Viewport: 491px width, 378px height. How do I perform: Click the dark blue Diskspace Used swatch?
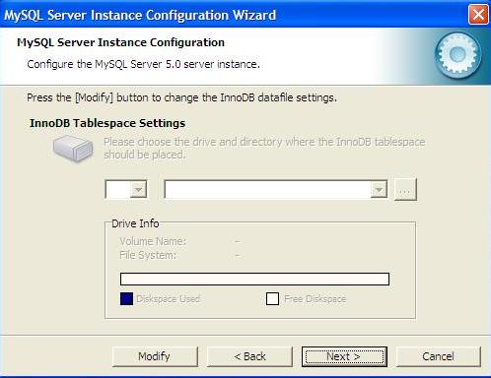(x=126, y=299)
